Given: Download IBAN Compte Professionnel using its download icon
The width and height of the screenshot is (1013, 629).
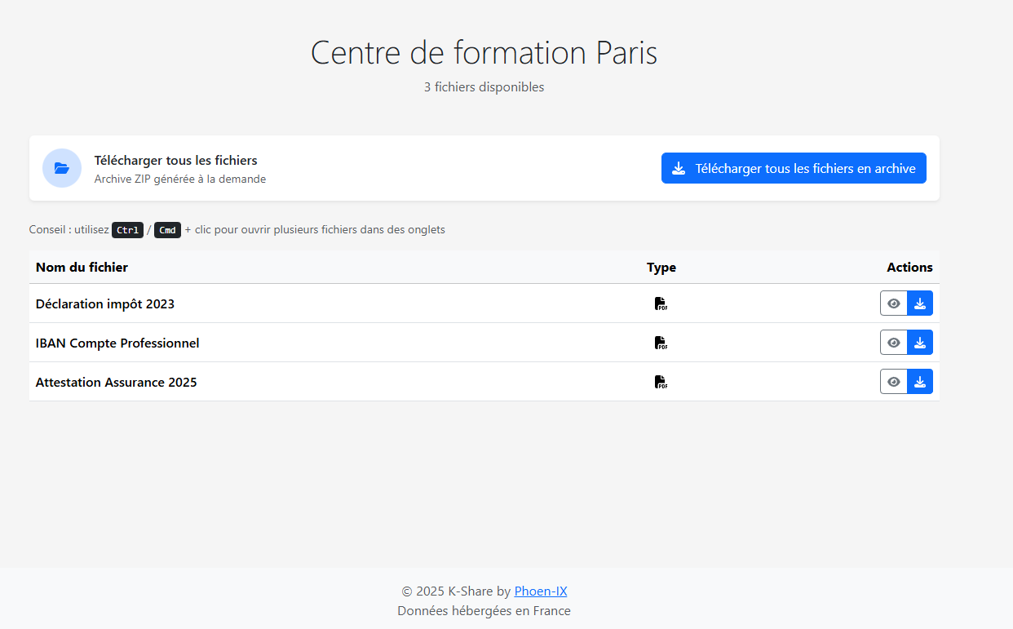Looking at the screenshot, I should click(x=920, y=342).
